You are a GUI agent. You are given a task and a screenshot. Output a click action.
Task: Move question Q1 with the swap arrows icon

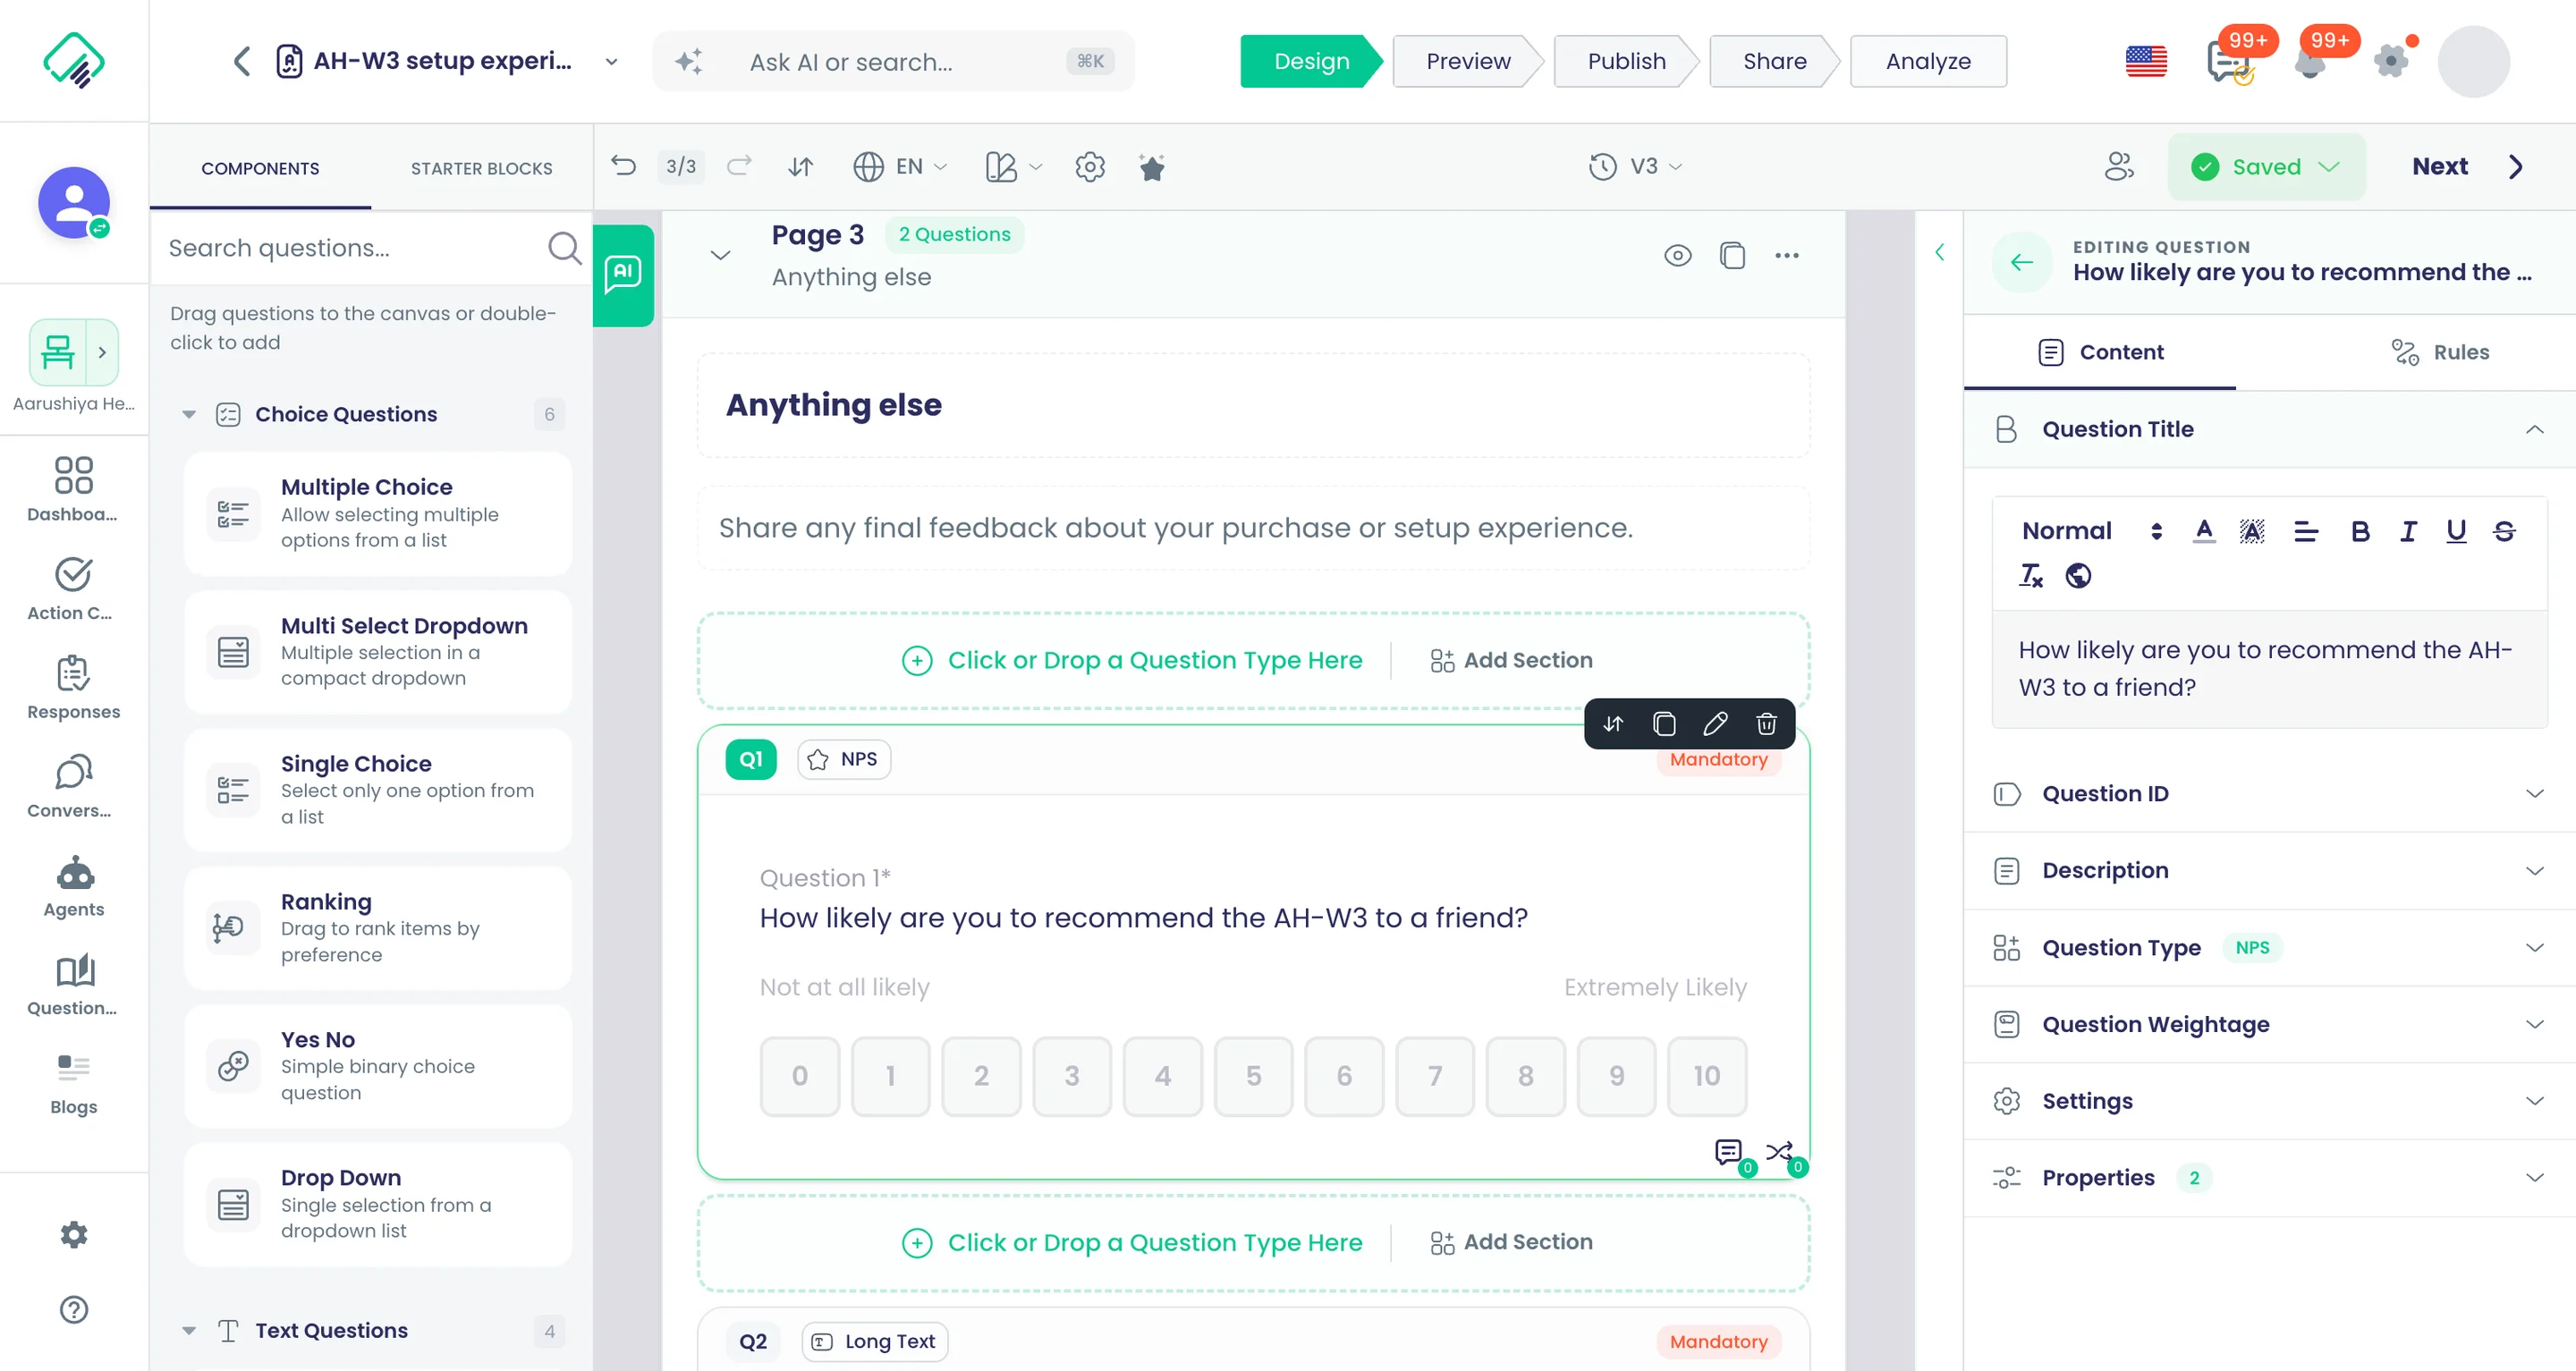click(1613, 723)
